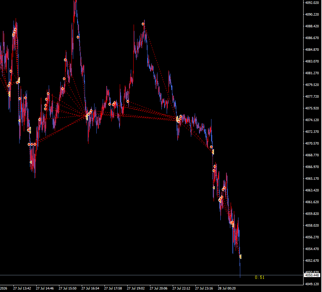Screen dimensions: 322x292
Task: Click the 4075.920 price axis label
Action: [x=312, y=108]
